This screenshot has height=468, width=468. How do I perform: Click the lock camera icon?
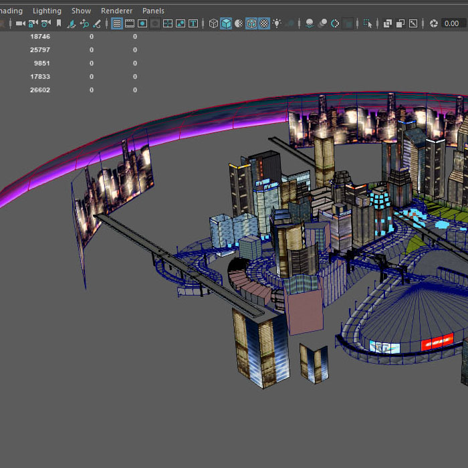click(33, 23)
